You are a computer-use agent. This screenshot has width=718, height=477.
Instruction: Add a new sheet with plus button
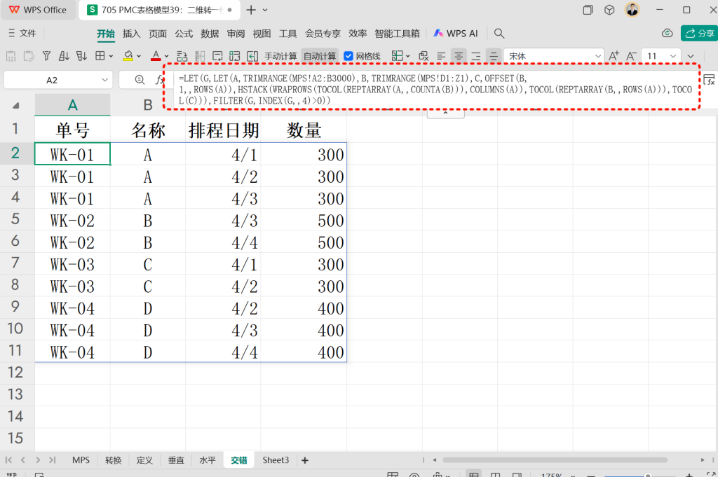coord(305,460)
